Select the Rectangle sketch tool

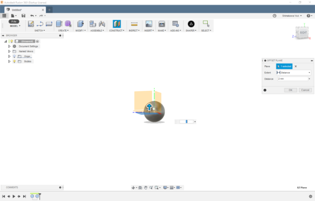49,24
